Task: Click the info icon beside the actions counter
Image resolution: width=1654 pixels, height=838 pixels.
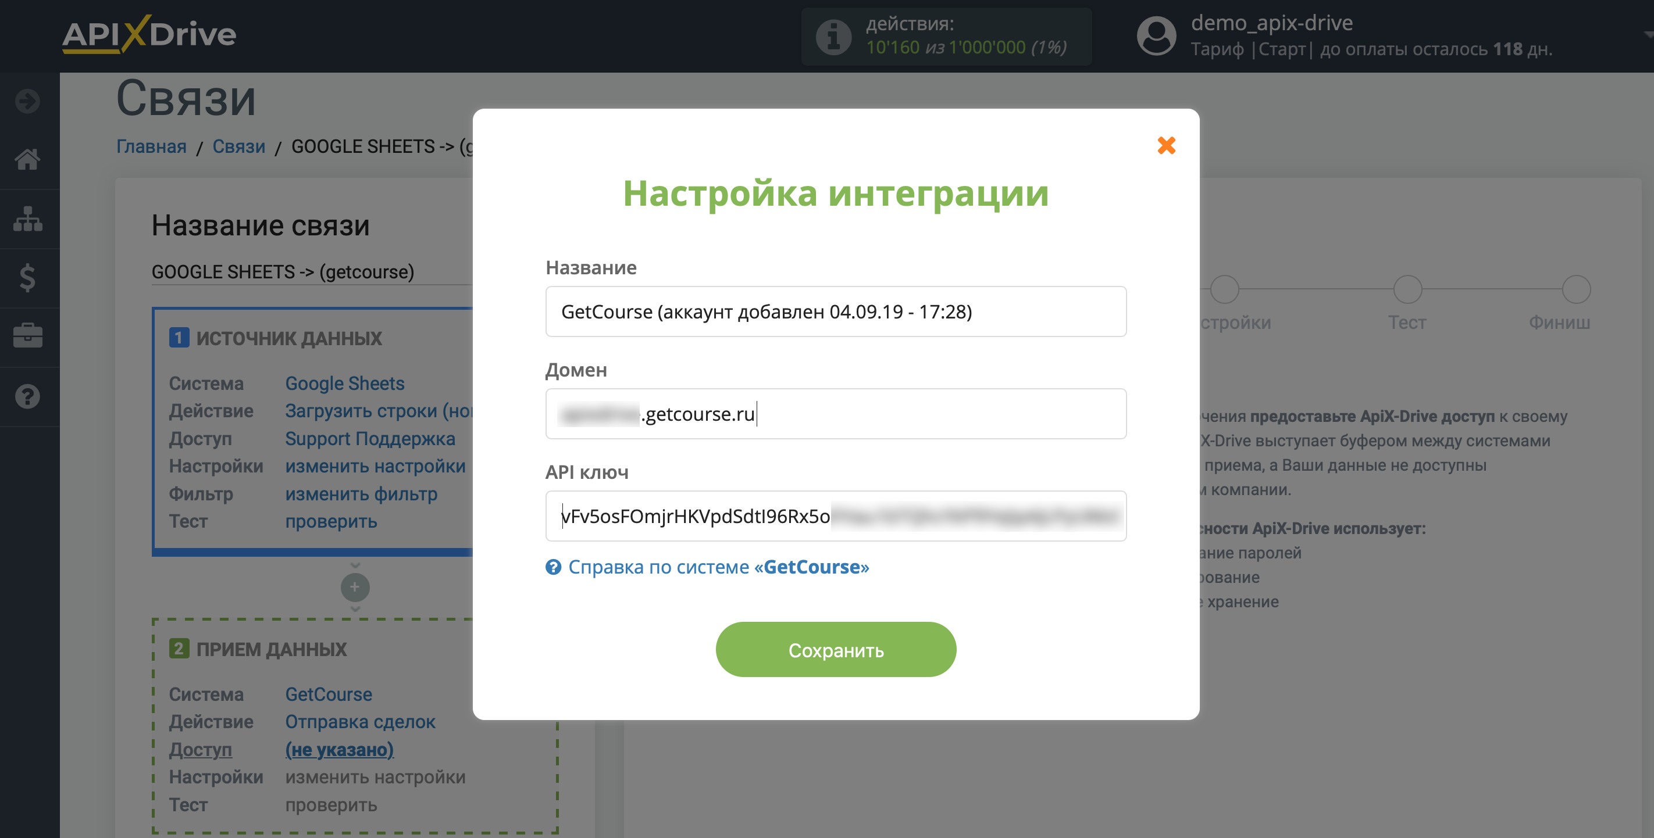Action: pyautogui.click(x=833, y=37)
